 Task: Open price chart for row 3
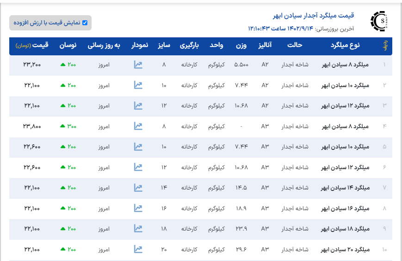click(138, 106)
